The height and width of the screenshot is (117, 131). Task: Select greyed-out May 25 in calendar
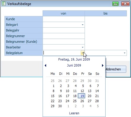click(x=53, y=81)
